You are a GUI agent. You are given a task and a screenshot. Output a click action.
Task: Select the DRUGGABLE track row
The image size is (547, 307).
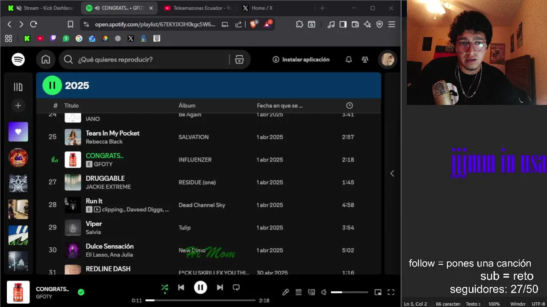tap(209, 182)
